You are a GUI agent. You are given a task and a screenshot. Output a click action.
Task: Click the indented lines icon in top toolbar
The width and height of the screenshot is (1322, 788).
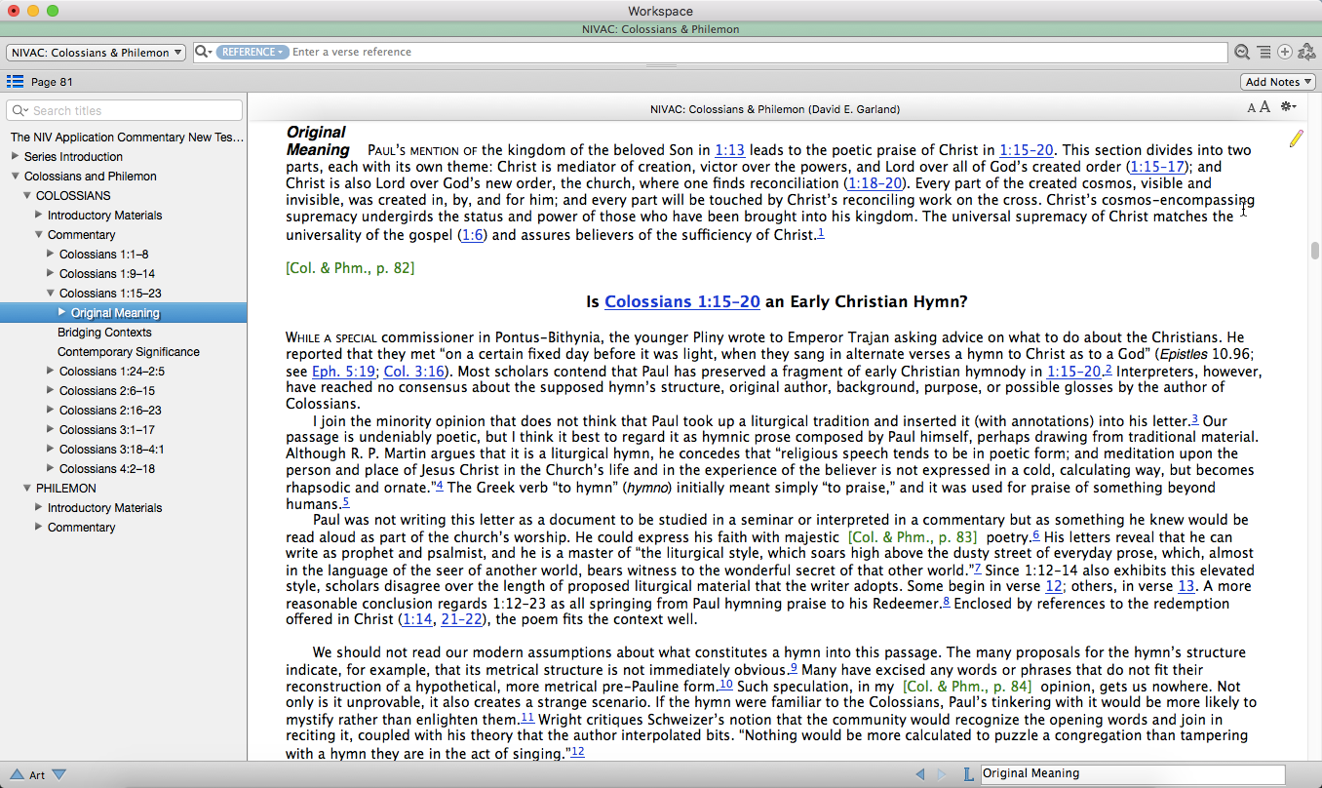point(1264,53)
